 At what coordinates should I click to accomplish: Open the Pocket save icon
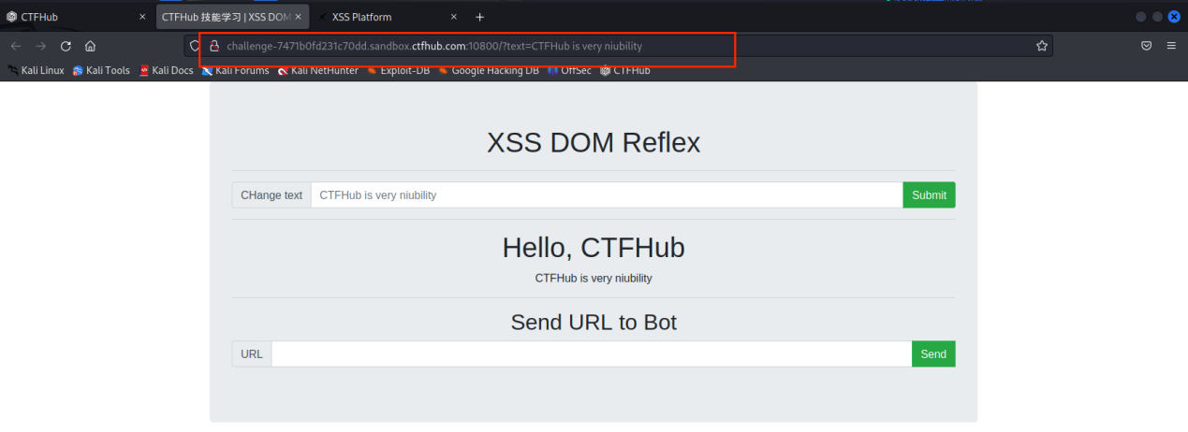(1146, 46)
